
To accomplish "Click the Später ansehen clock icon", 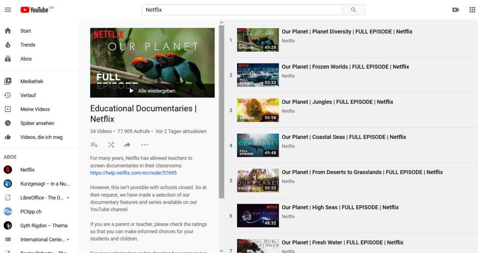I will pos(8,123).
